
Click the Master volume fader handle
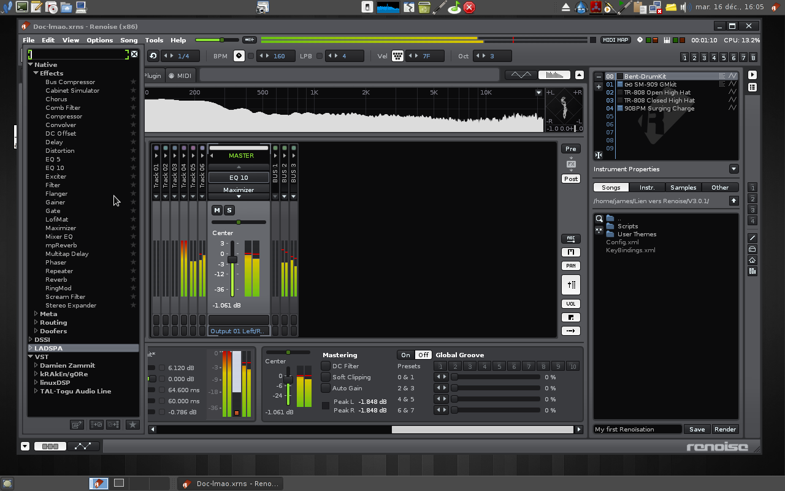coord(232,260)
